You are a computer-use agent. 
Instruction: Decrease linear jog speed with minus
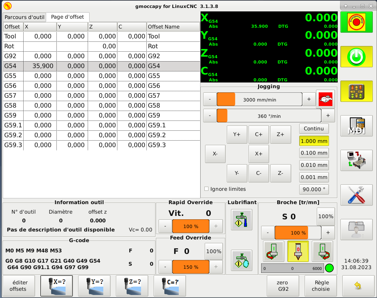210,99
